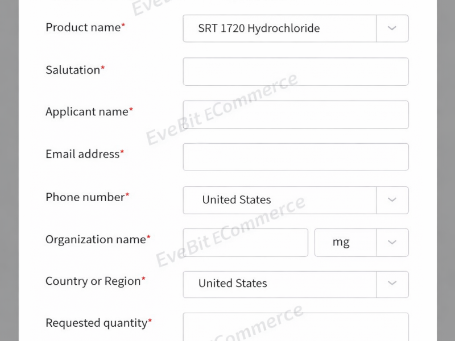The image size is (455, 341).
Task: Click the Requested quantity label
Action: tap(97, 323)
